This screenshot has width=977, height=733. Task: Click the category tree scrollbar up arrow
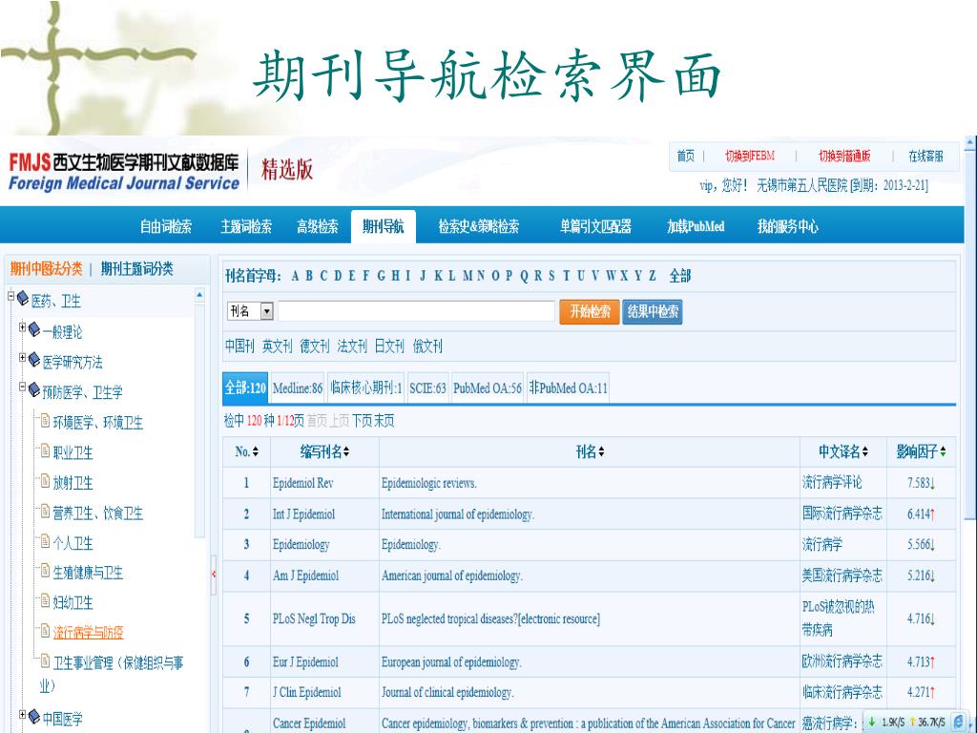[199, 295]
